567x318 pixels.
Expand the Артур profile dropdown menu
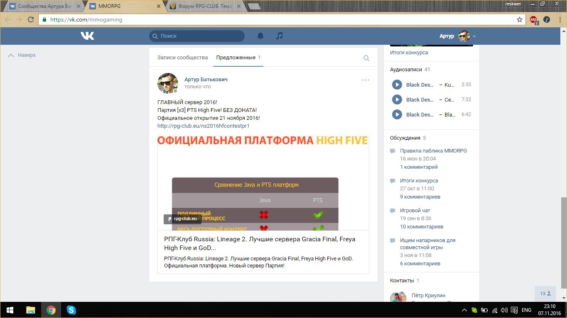(x=474, y=36)
